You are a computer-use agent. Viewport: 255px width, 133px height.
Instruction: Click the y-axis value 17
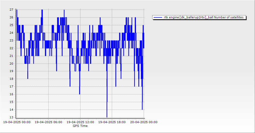[x=11, y=87]
